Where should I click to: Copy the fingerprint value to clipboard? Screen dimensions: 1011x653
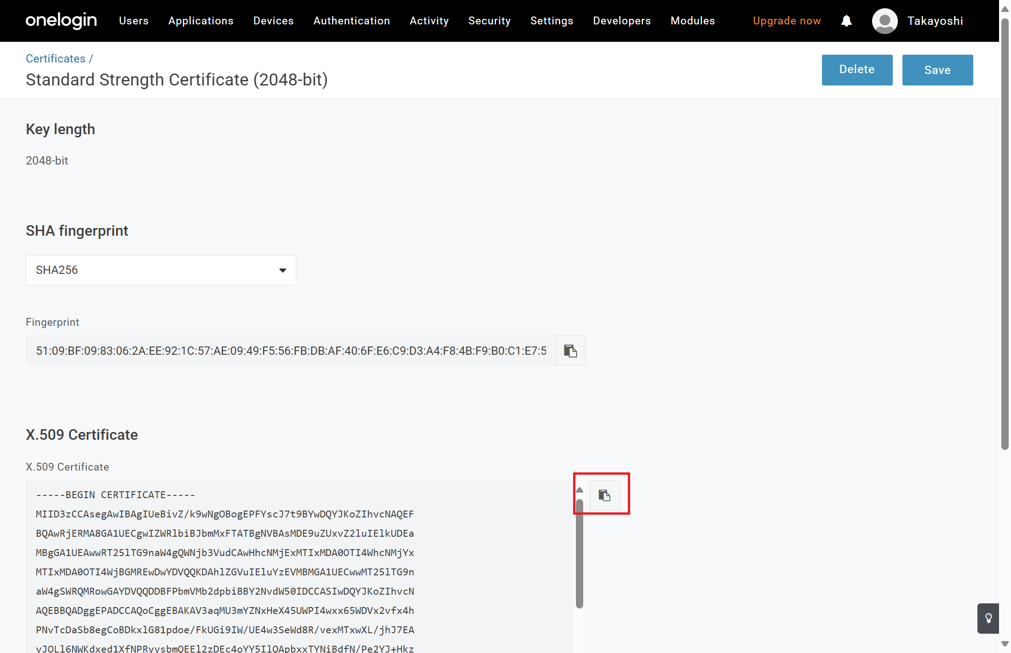(570, 351)
